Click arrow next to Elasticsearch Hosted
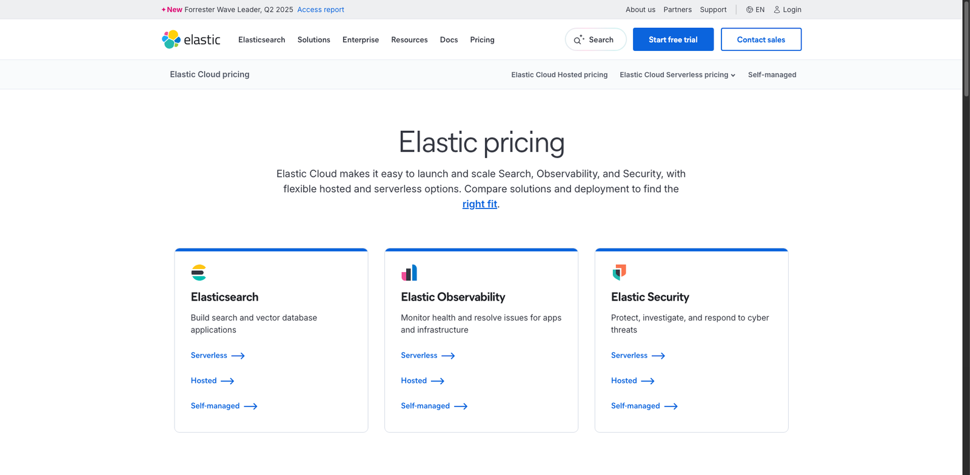 227,381
